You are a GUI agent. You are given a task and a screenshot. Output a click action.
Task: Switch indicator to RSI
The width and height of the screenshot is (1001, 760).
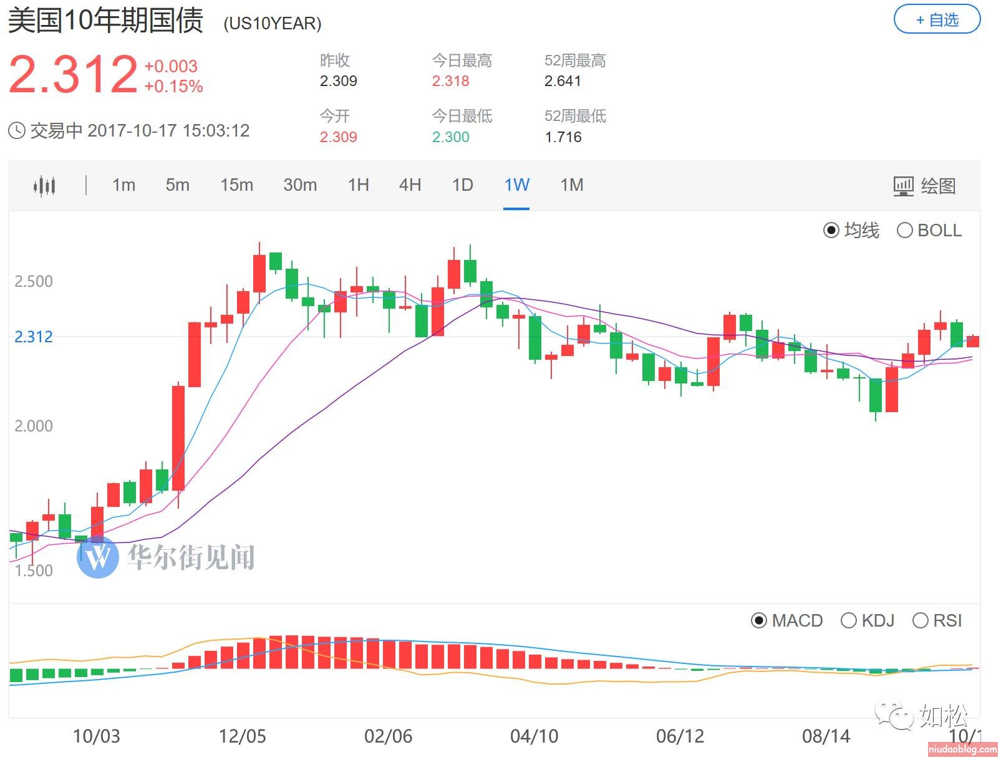coord(920,621)
